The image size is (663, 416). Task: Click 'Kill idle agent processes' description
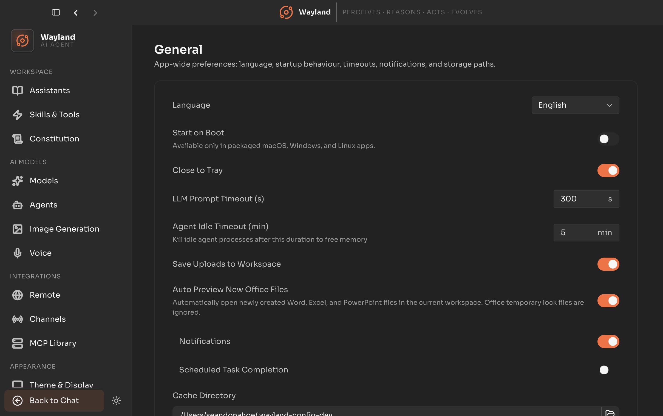click(x=270, y=239)
